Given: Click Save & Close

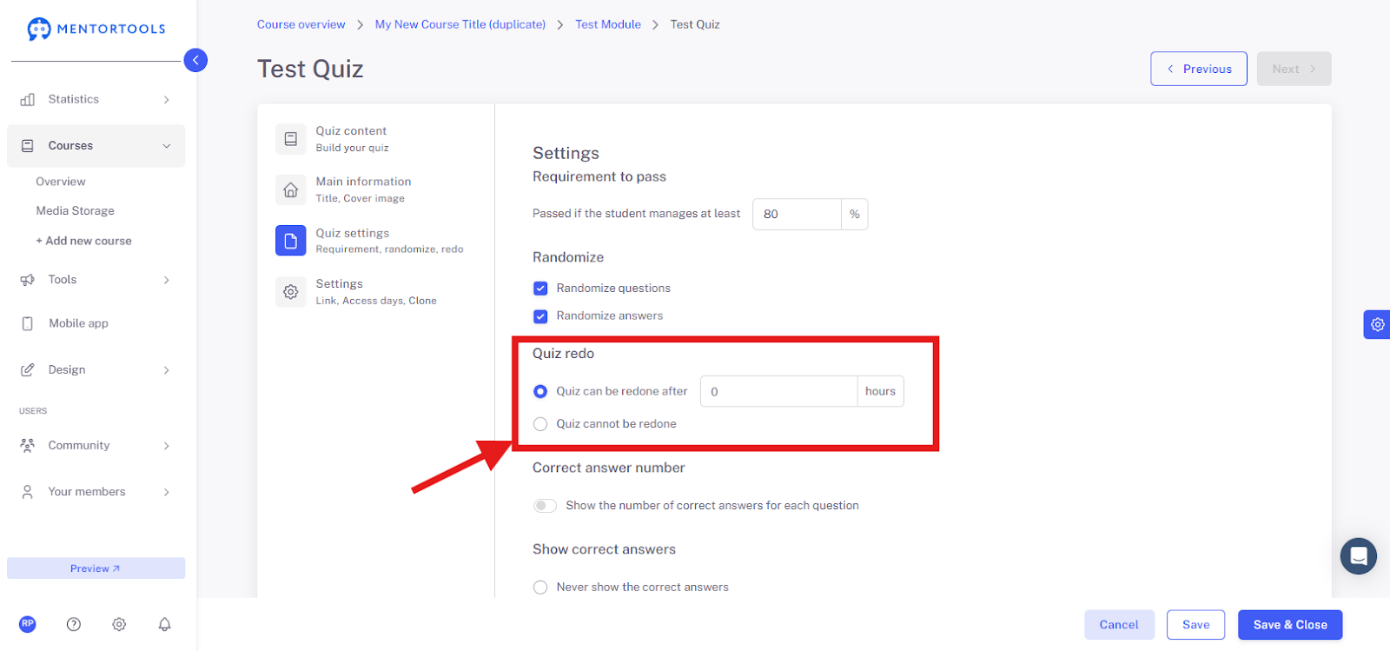Looking at the screenshot, I should point(1290,625).
